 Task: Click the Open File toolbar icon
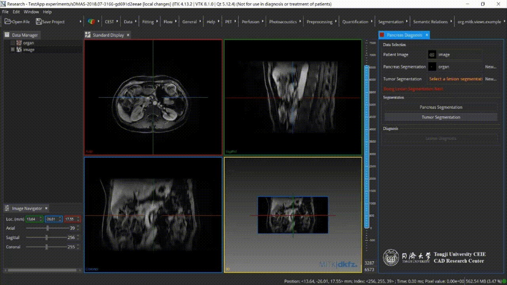[8, 22]
